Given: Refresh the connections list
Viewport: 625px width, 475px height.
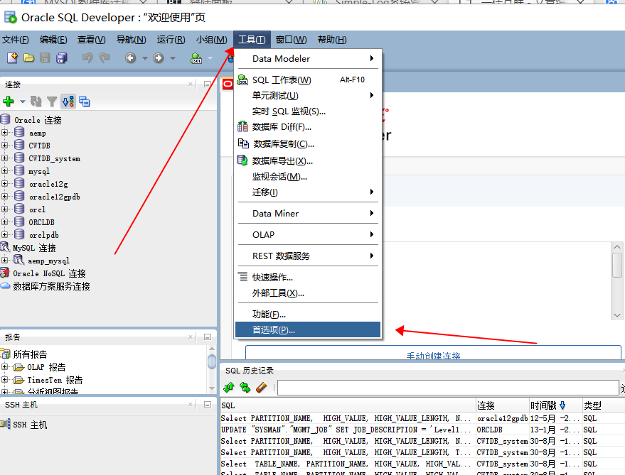Looking at the screenshot, I should (x=36, y=102).
